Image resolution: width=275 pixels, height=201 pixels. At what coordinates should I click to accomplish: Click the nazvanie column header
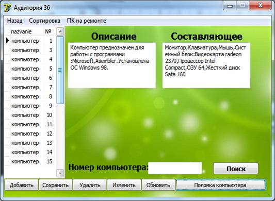pos(27,31)
